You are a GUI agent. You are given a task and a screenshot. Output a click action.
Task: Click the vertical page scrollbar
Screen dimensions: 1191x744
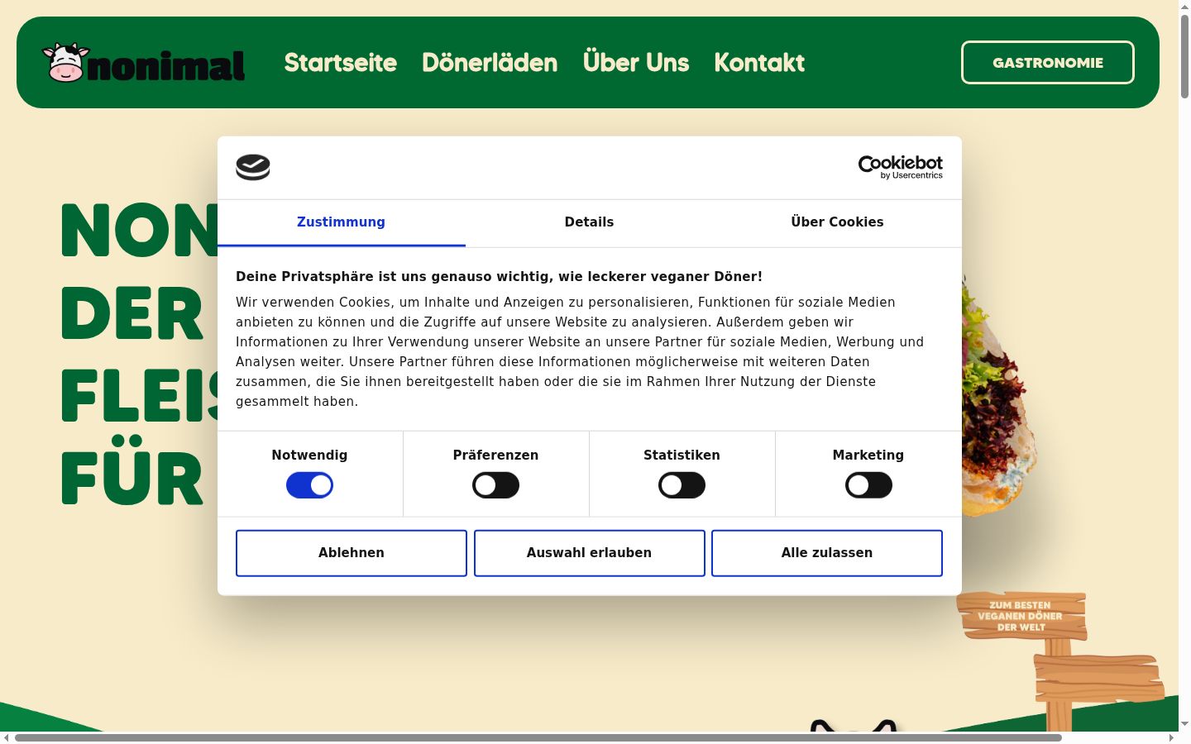click(1184, 56)
